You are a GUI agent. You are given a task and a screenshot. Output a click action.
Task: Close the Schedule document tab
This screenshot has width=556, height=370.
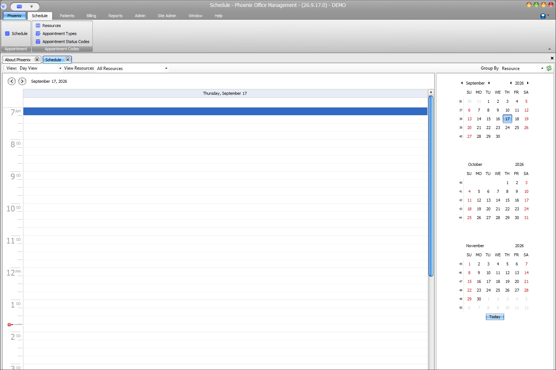pyautogui.click(x=68, y=59)
